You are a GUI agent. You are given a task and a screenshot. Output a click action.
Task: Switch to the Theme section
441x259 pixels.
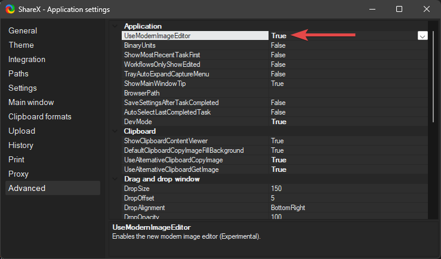(x=21, y=45)
